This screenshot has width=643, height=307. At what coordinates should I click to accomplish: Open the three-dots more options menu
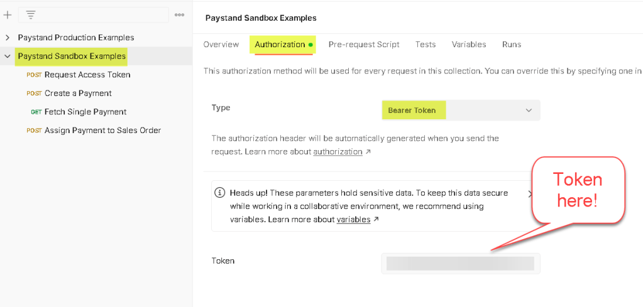(179, 14)
